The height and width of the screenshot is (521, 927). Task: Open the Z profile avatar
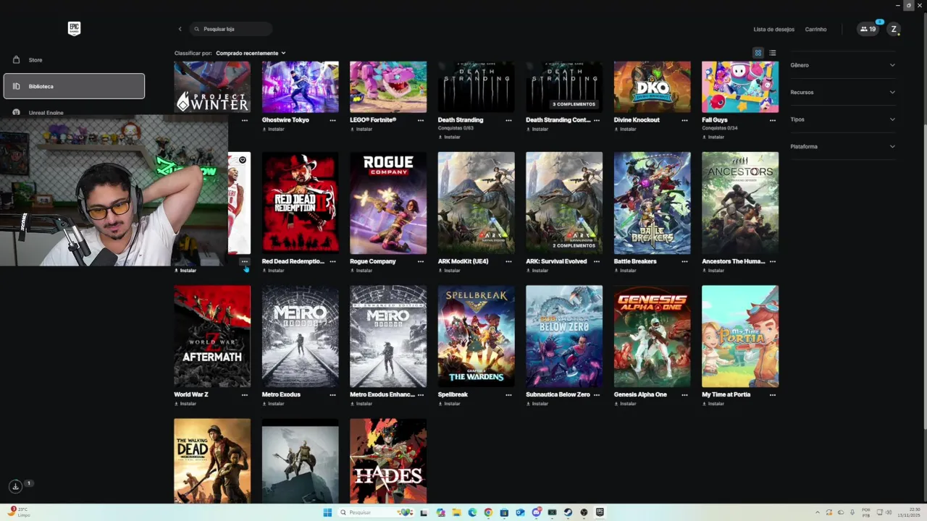[x=894, y=29]
